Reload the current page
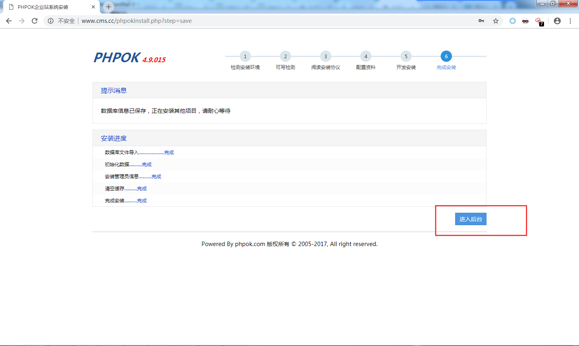The height and width of the screenshot is (346, 579). tap(35, 21)
